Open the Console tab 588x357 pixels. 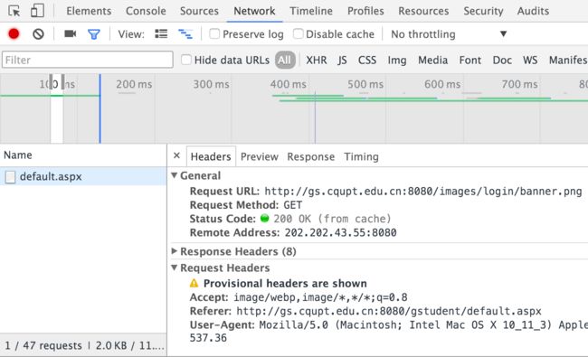click(146, 11)
